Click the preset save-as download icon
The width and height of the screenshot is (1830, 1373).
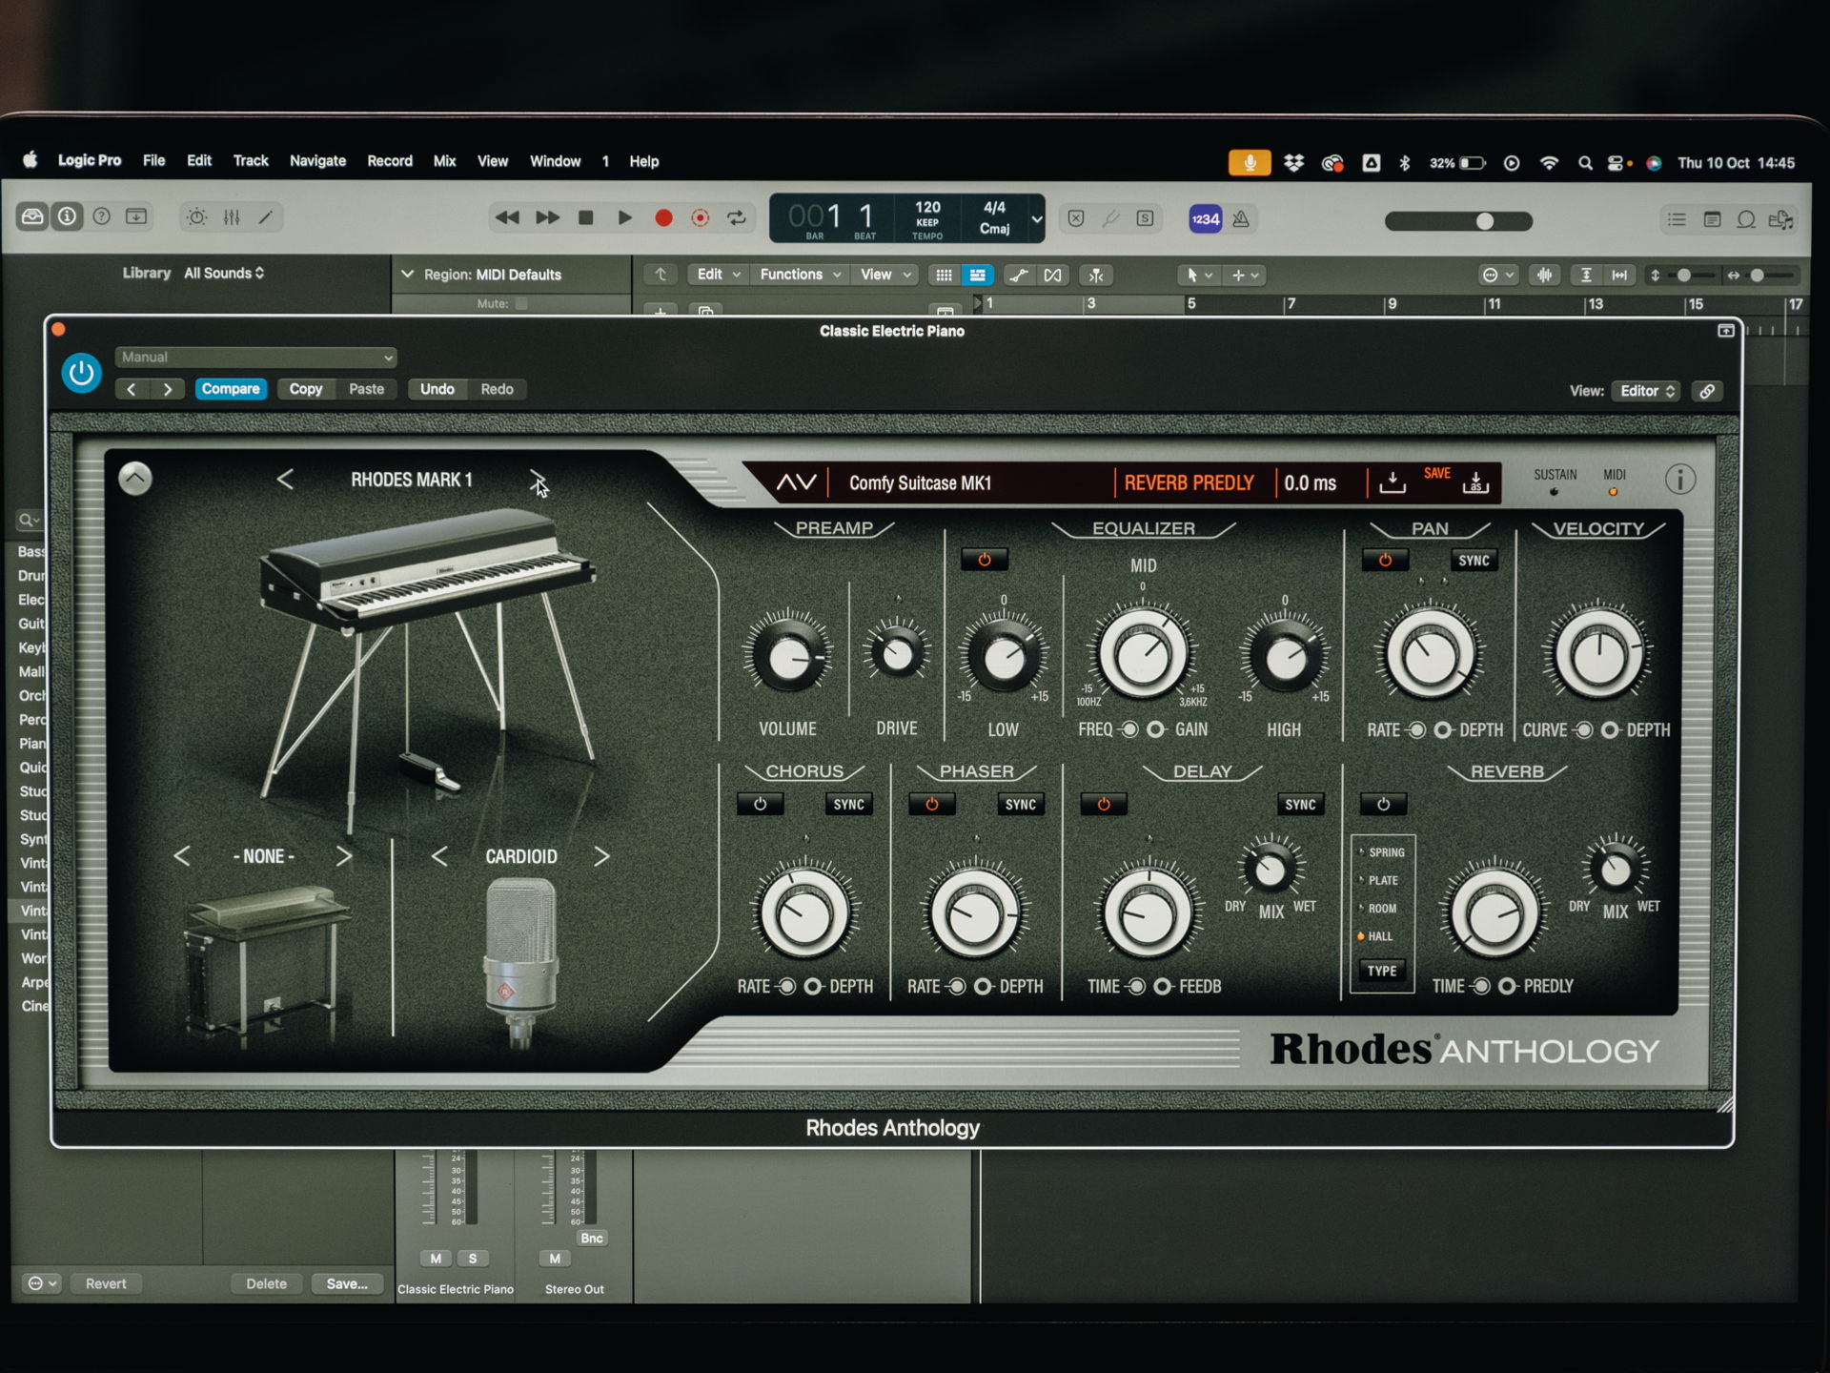(x=1475, y=482)
